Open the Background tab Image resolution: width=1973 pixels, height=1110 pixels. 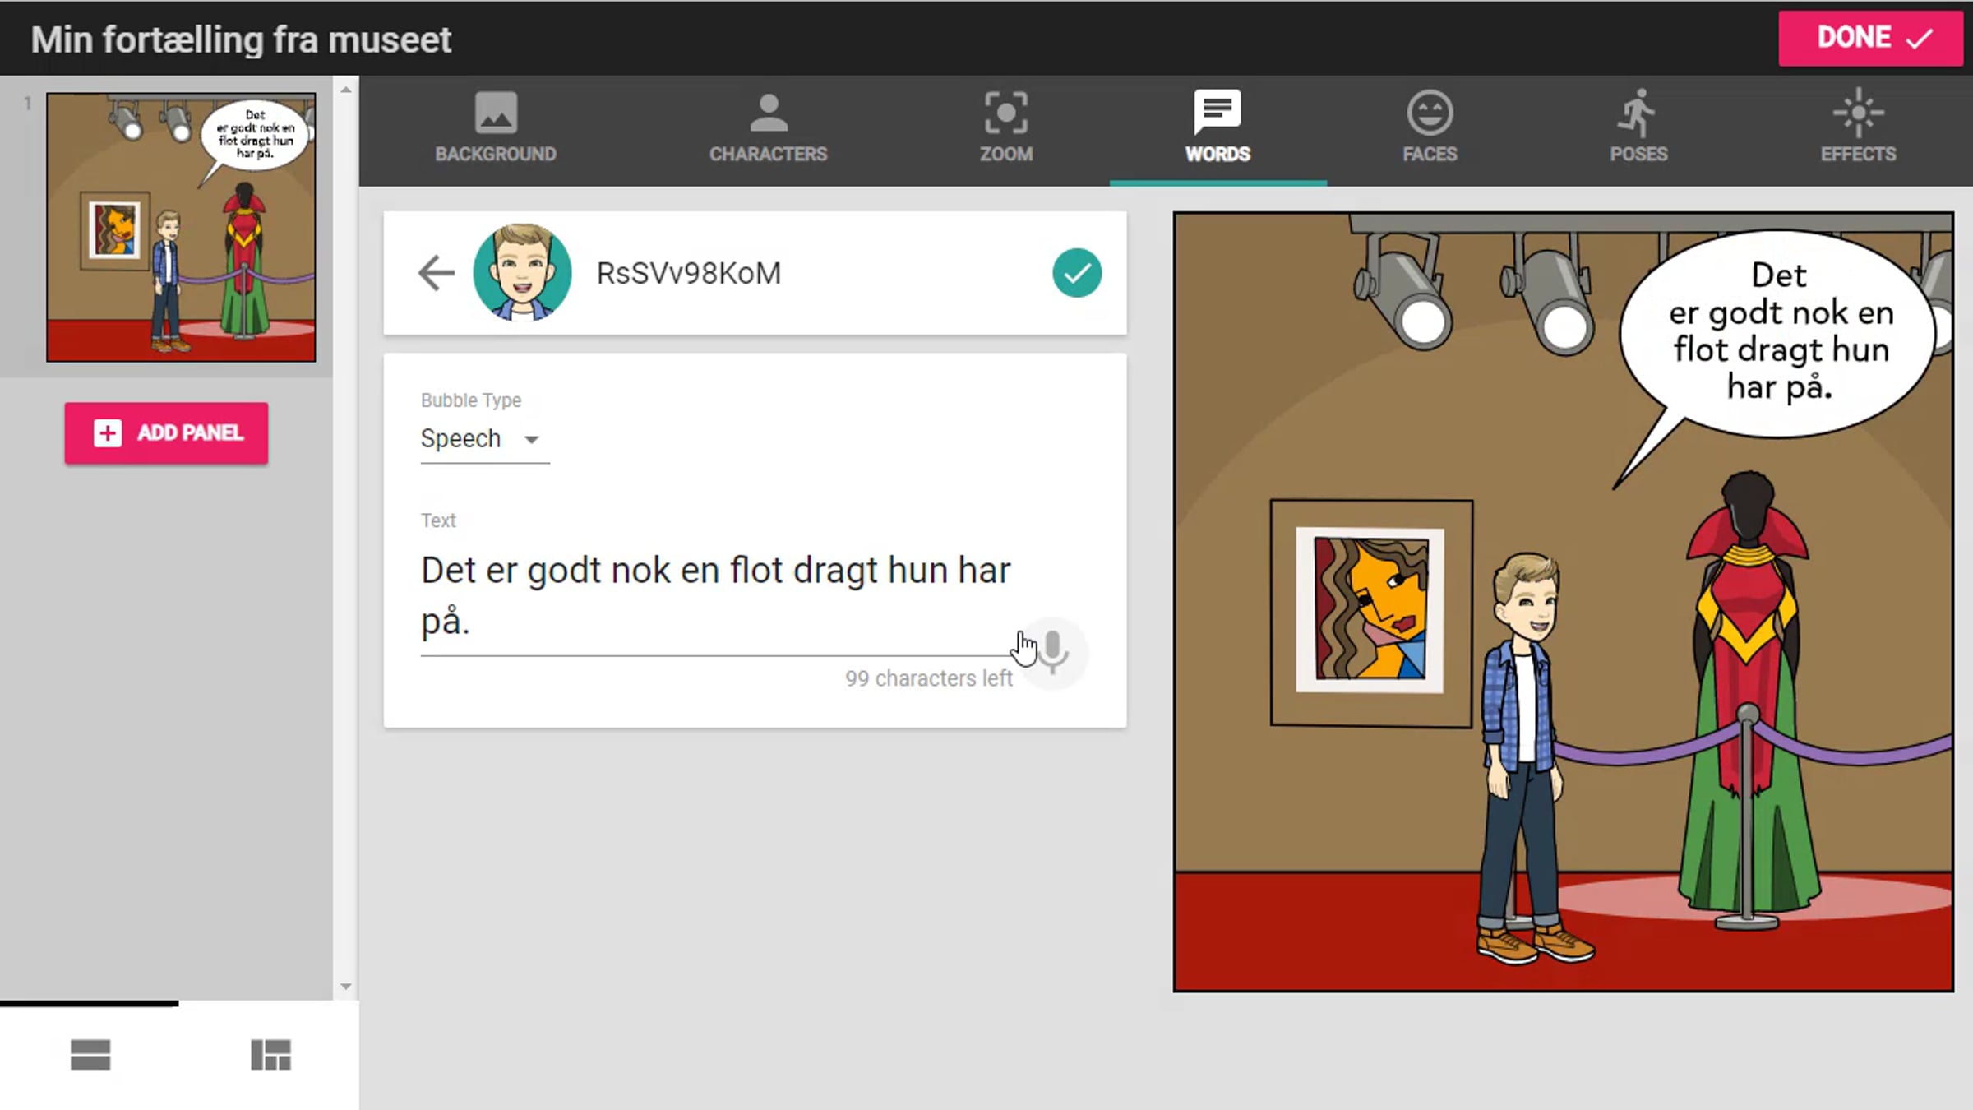point(496,128)
